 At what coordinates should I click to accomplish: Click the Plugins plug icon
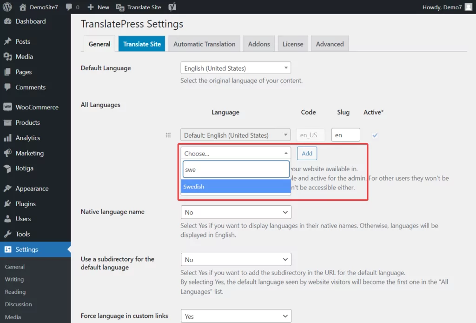(x=7, y=204)
